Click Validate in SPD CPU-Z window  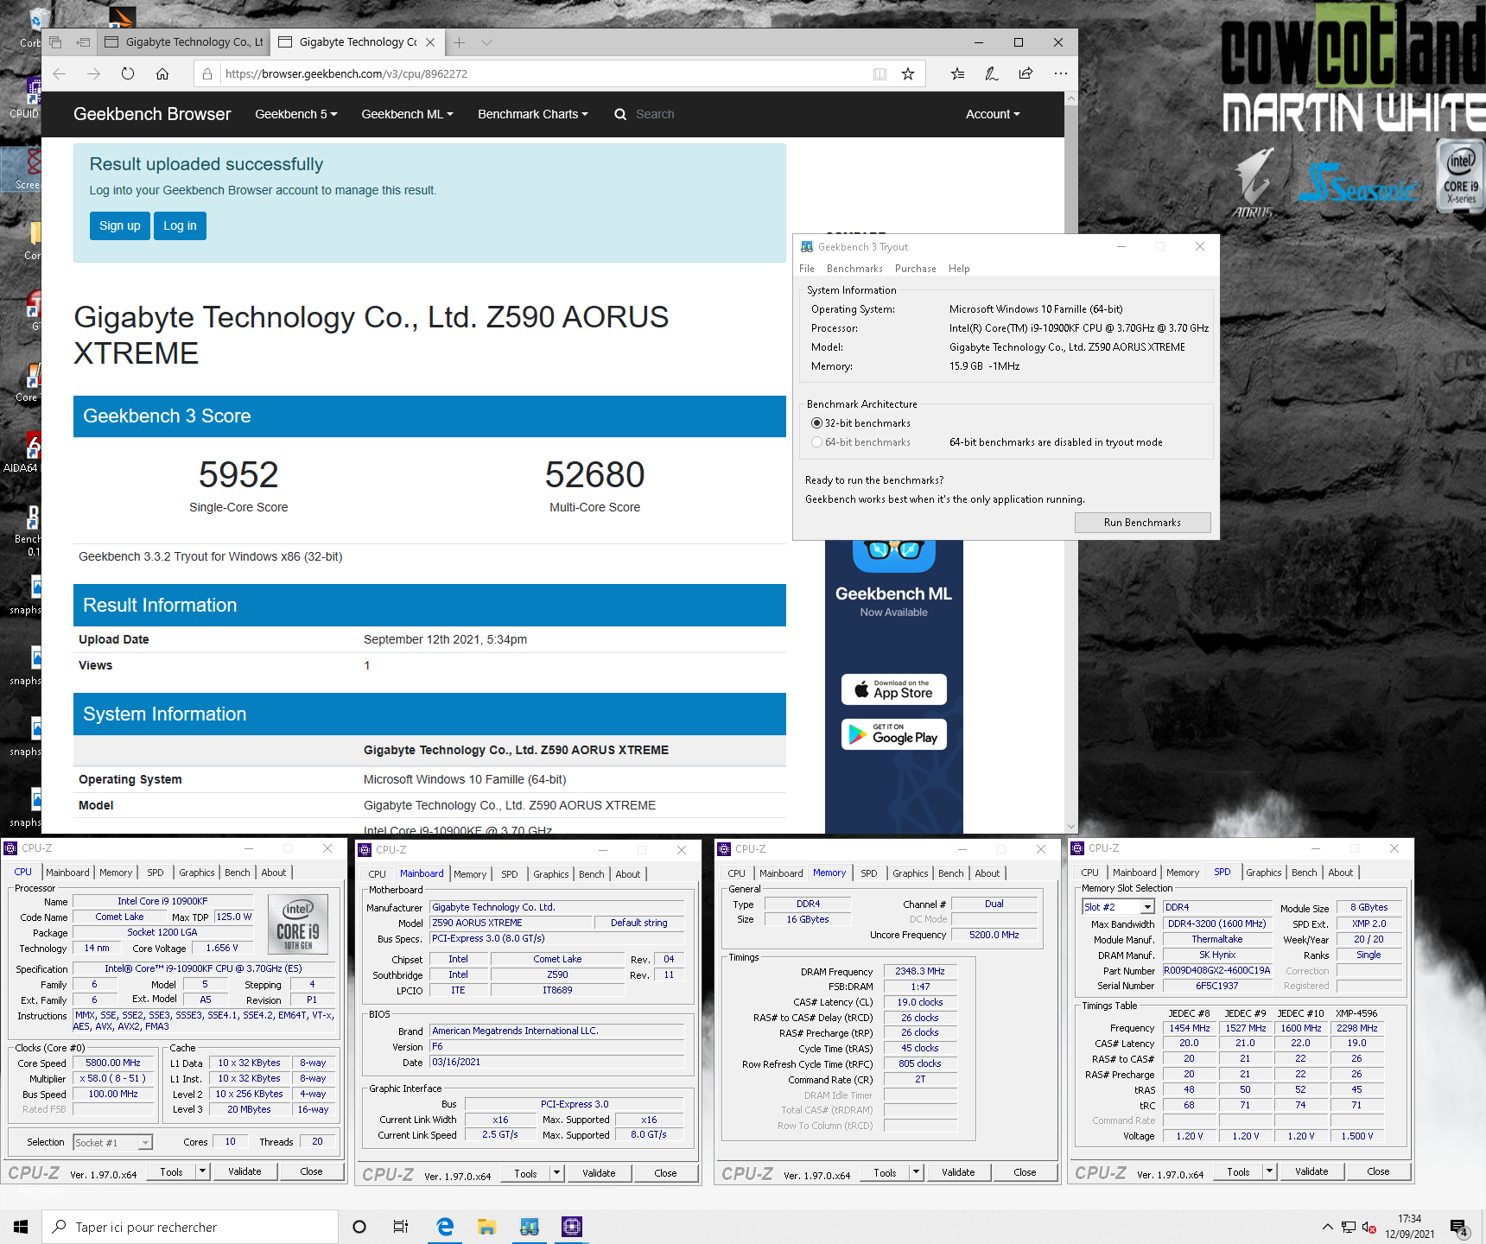click(1311, 1171)
